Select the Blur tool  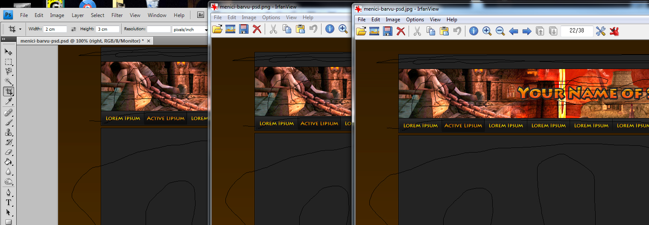(x=9, y=172)
